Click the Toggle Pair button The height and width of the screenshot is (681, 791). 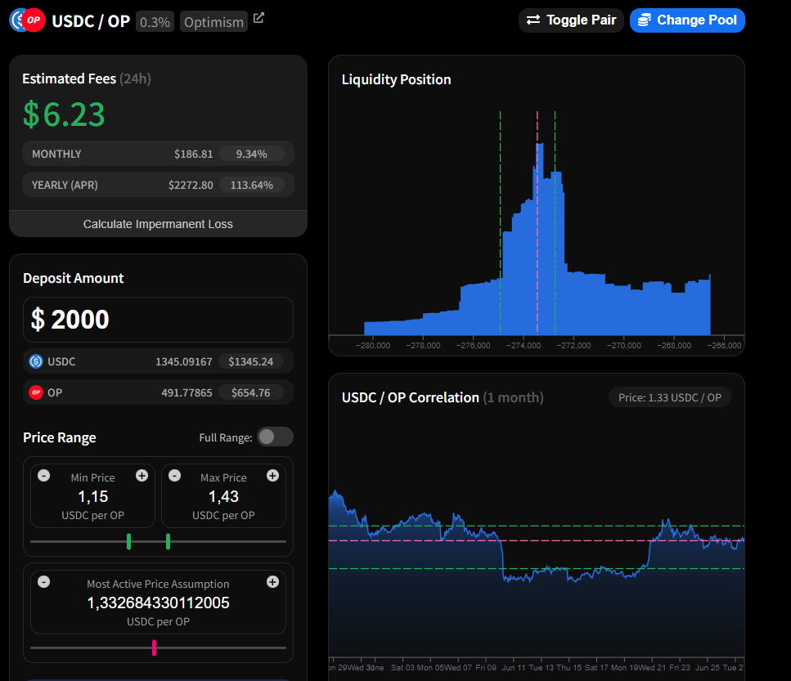tap(571, 20)
